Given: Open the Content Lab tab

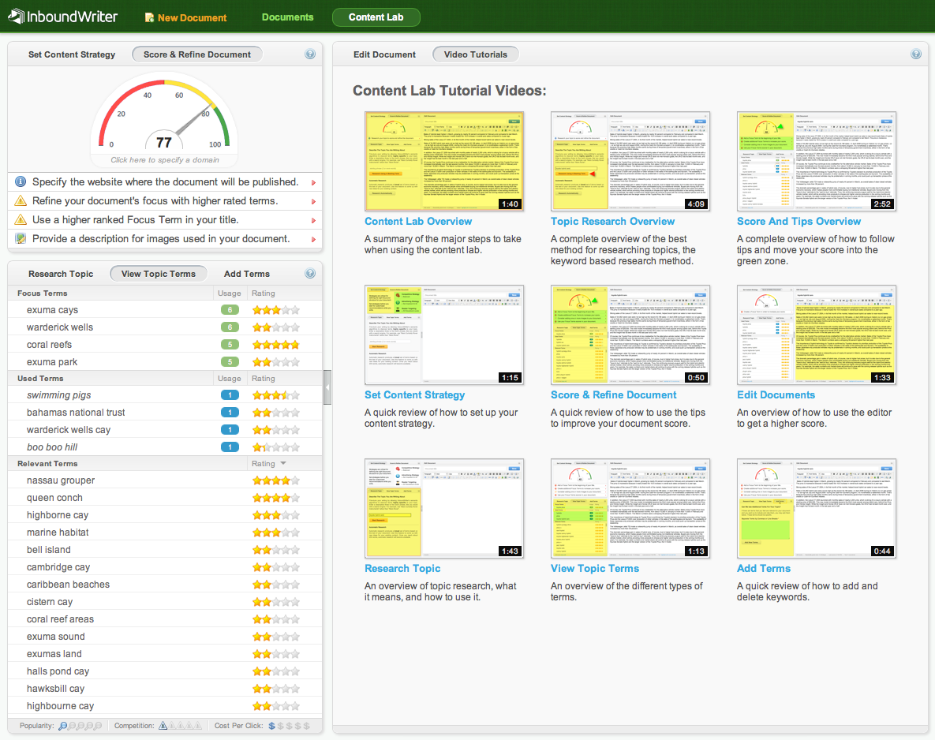Looking at the screenshot, I should coord(376,17).
